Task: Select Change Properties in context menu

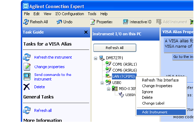Action: 157,86
